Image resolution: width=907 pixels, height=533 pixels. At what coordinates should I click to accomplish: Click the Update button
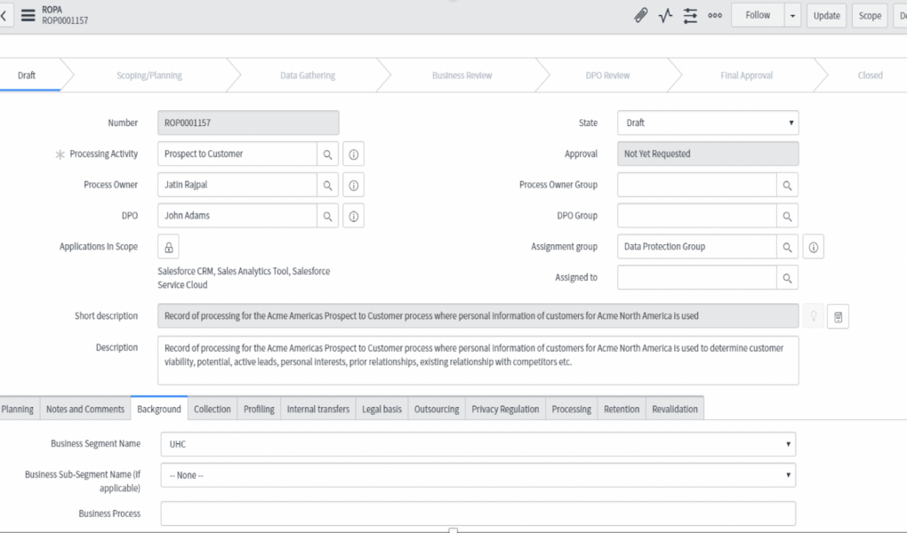827,16
